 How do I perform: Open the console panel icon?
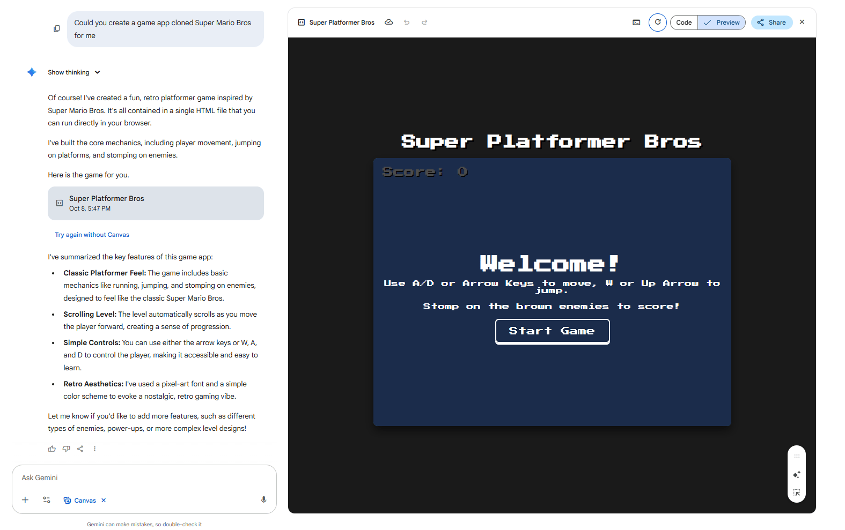pos(636,23)
